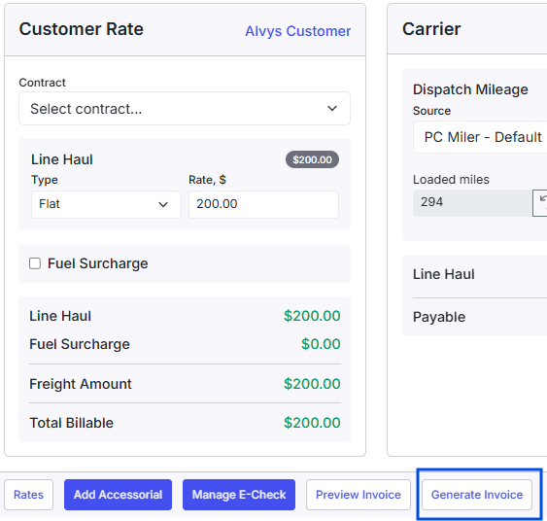Expand the contract dropdown chevron arrow

(x=332, y=109)
